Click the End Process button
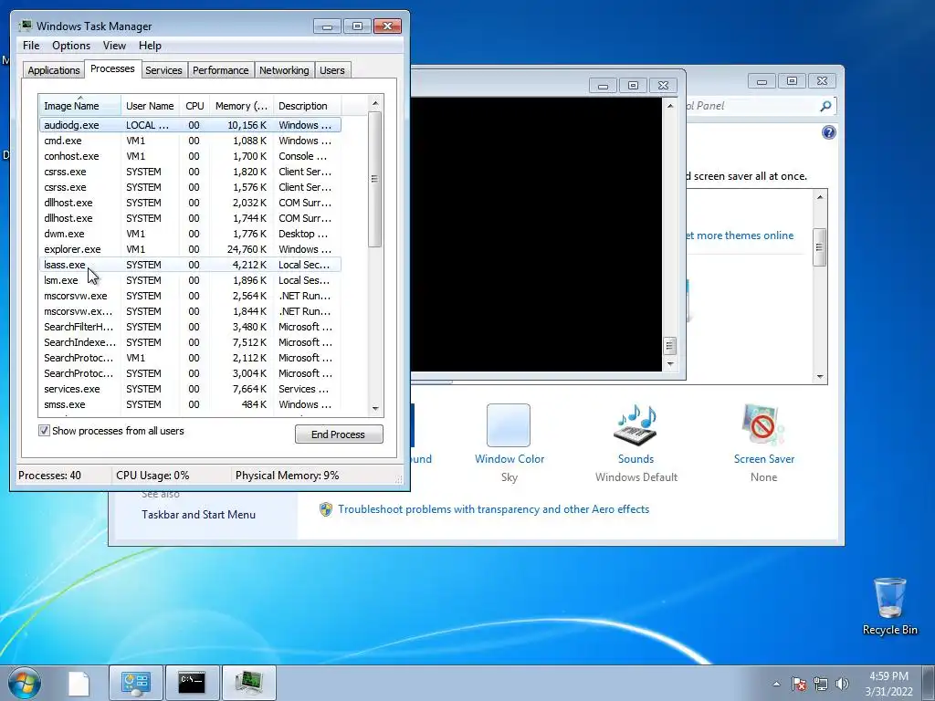Viewport: 935px width, 701px height. 339,434
